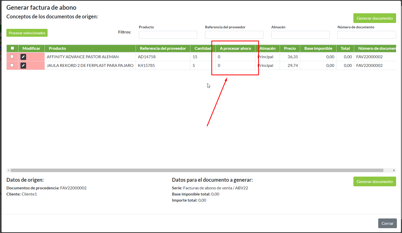Click the top Generar documento button
This screenshot has width=402, height=233.
tap(374, 18)
